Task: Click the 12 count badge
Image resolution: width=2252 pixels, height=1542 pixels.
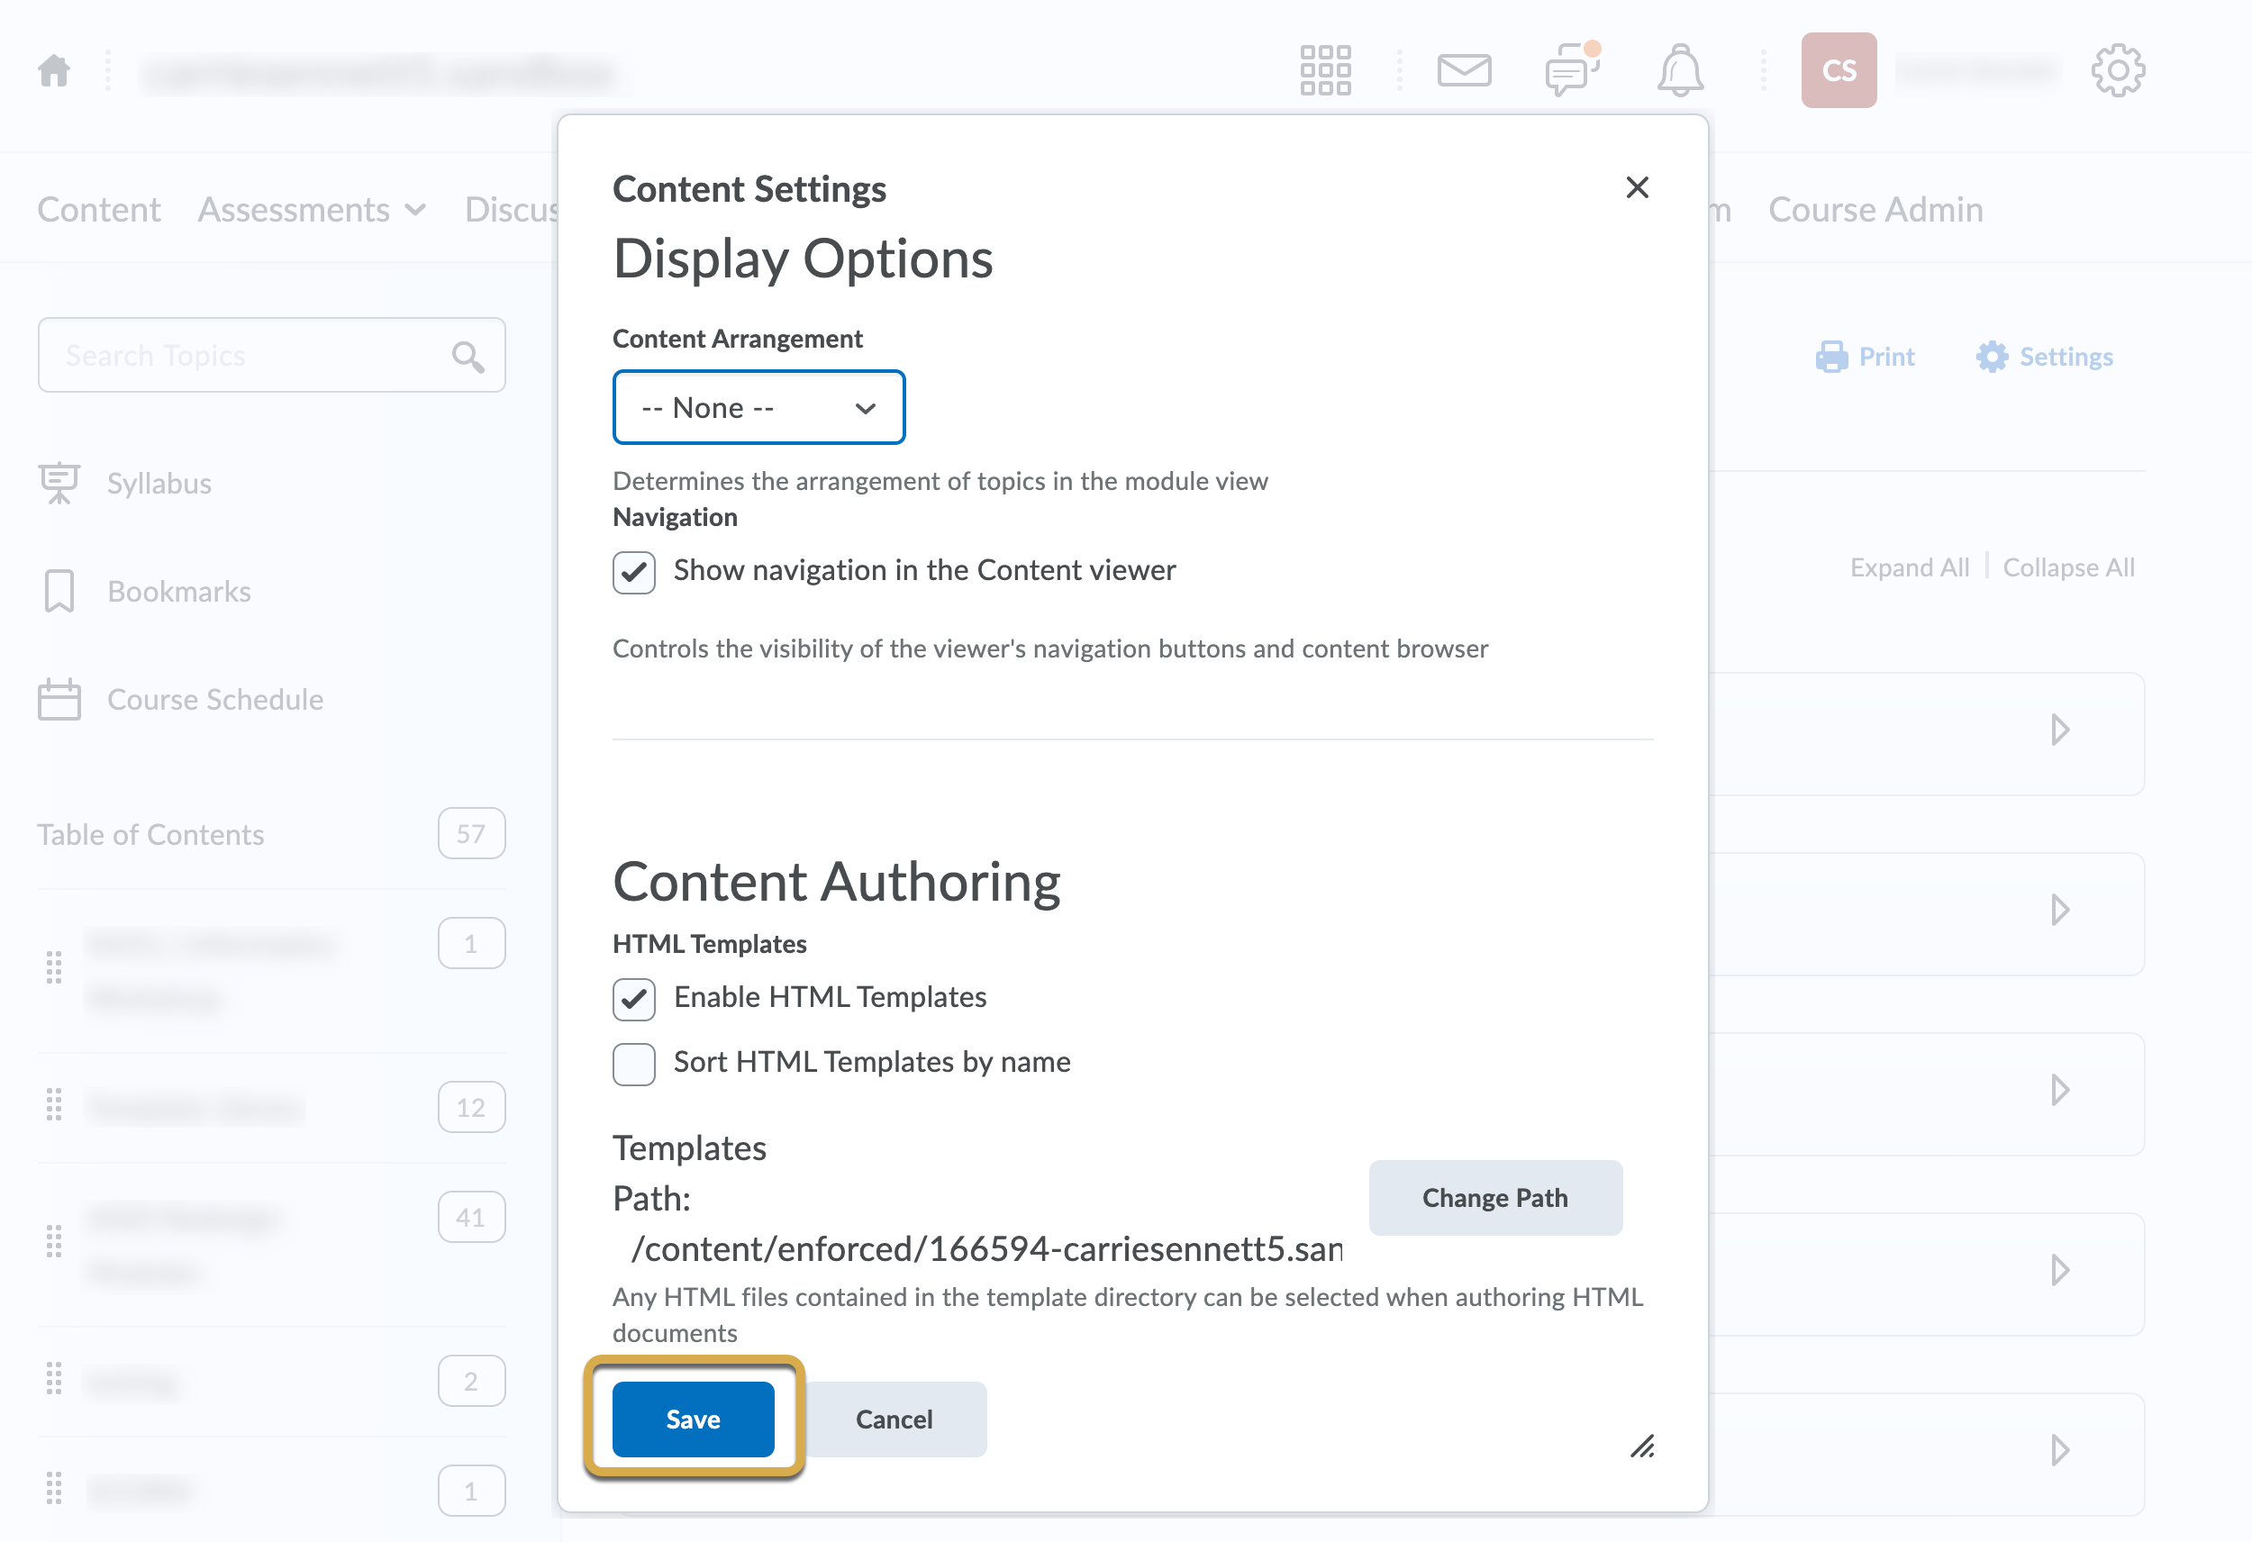Action: 471,1106
